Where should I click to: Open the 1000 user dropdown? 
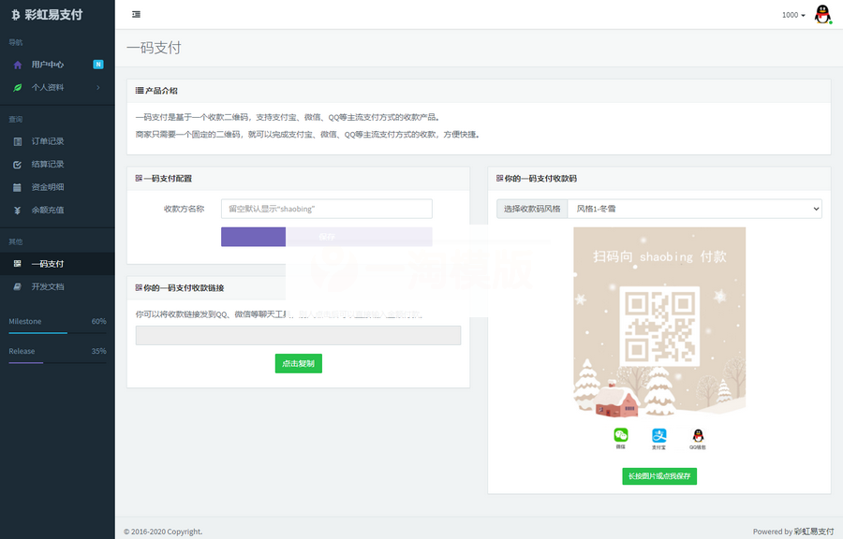(793, 15)
